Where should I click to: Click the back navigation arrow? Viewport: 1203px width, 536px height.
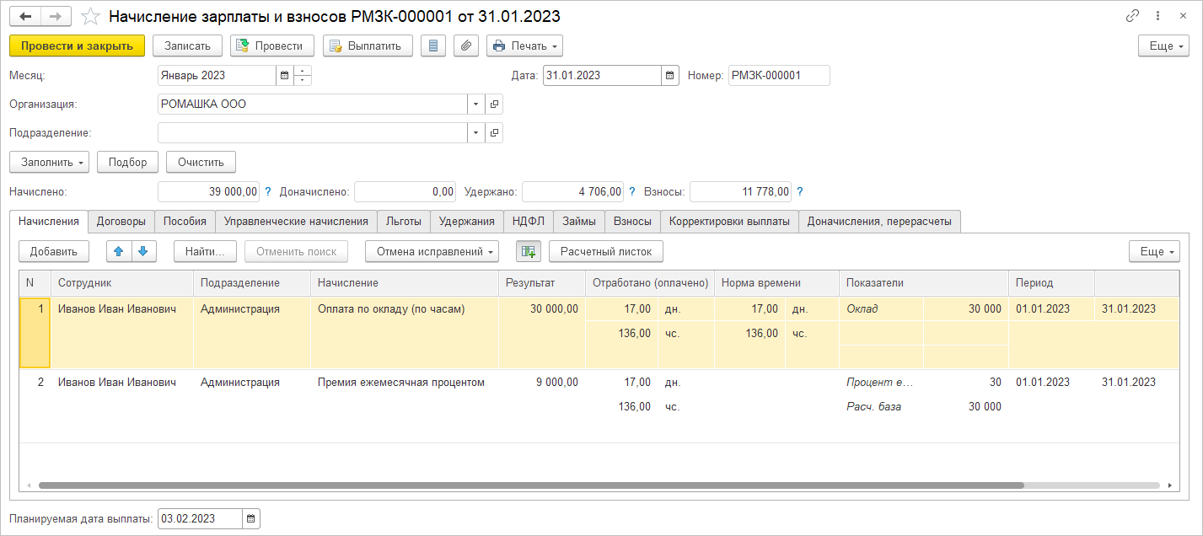tap(25, 17)
